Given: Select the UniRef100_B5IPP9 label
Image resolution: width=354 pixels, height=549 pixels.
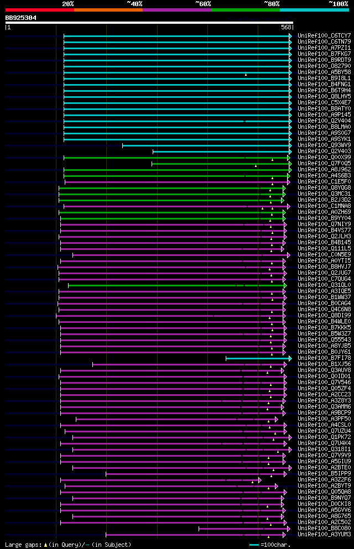Looking at the screenshot, I should [324, 473].
